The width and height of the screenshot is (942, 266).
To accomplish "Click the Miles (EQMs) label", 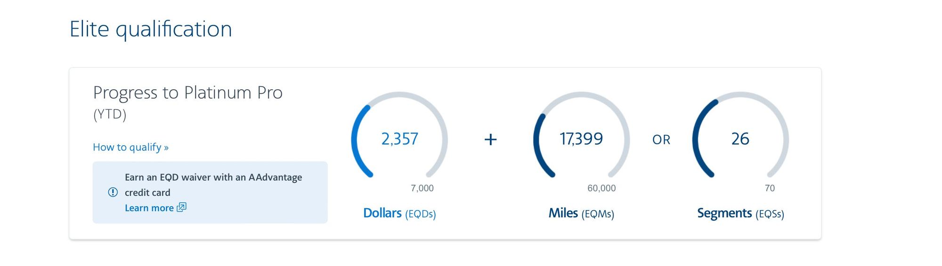I will tap(581, 213).
